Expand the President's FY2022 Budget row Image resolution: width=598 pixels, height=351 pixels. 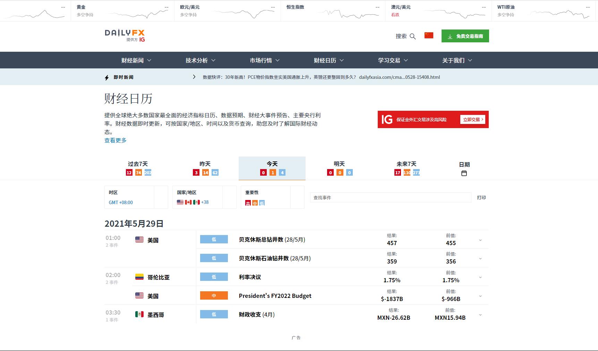tap(480, 296)
